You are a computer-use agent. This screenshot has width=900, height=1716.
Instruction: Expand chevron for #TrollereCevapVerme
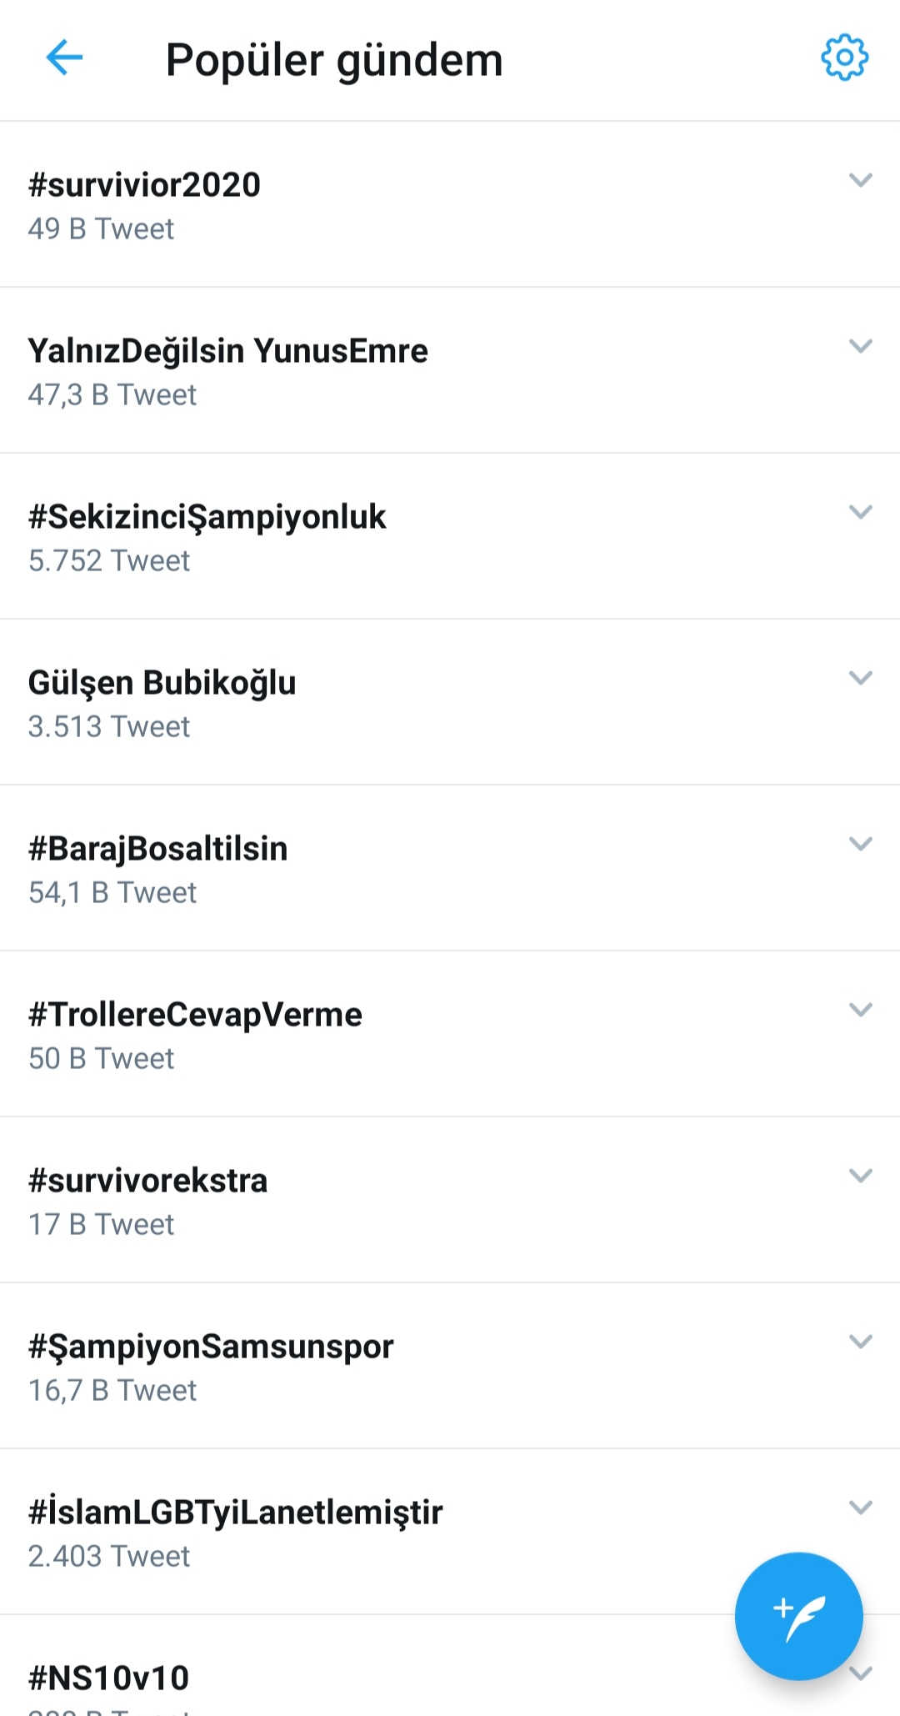click(x=860, y=1010)
